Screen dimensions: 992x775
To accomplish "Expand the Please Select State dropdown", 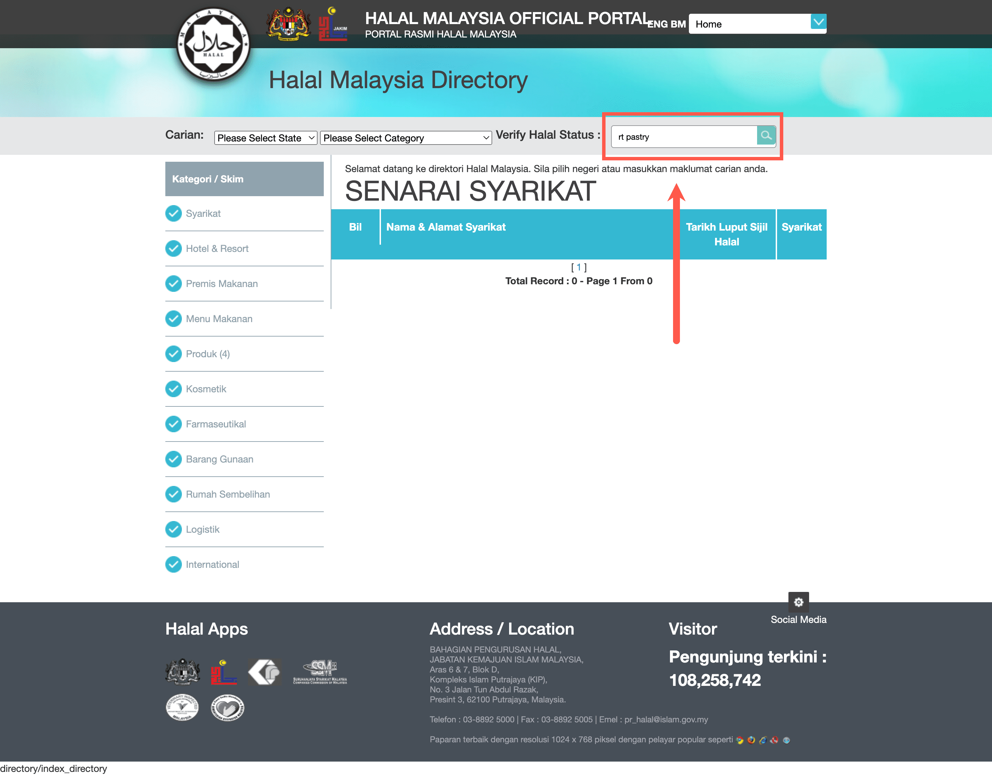I will coord(265,138).
